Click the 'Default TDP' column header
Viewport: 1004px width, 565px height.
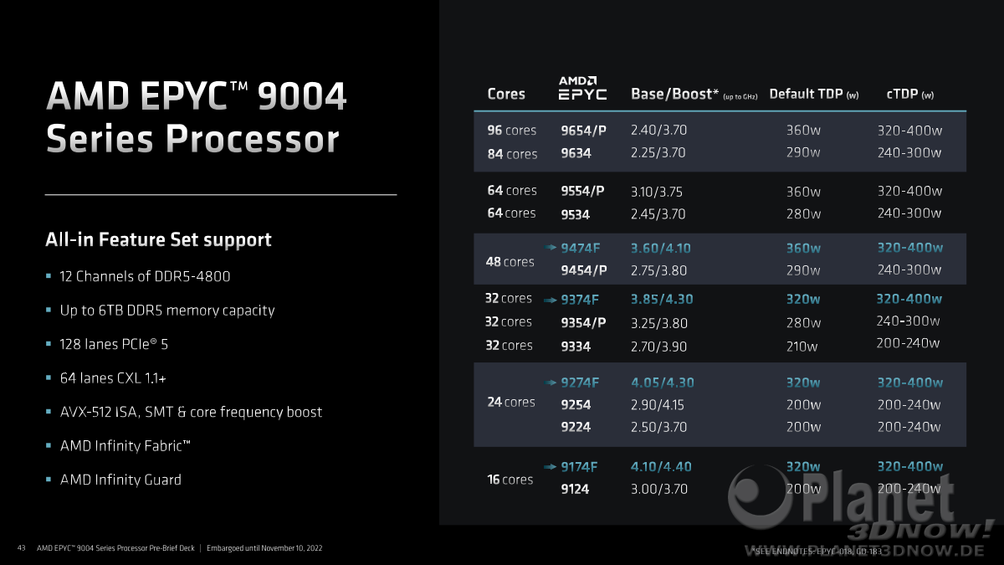click(807, 94)
